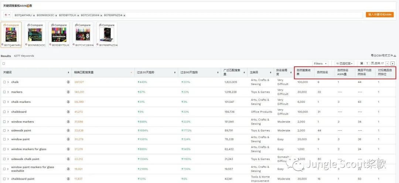399x183 pixels.
Task: Go to previous results page arrow
Action: 387,63
